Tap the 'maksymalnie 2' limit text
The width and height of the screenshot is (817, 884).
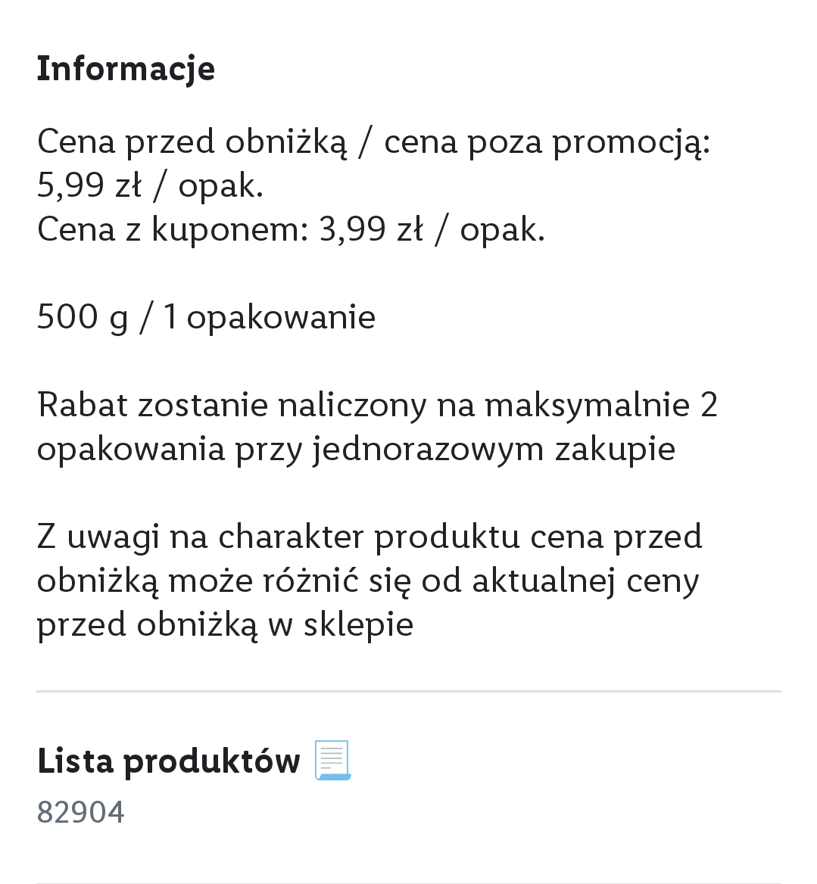point(600,405)
